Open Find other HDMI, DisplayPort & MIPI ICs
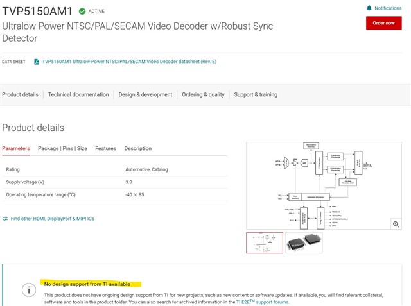The height and width of the screenshot is (306, 411). pyautogui.click(x=52, y=219)
